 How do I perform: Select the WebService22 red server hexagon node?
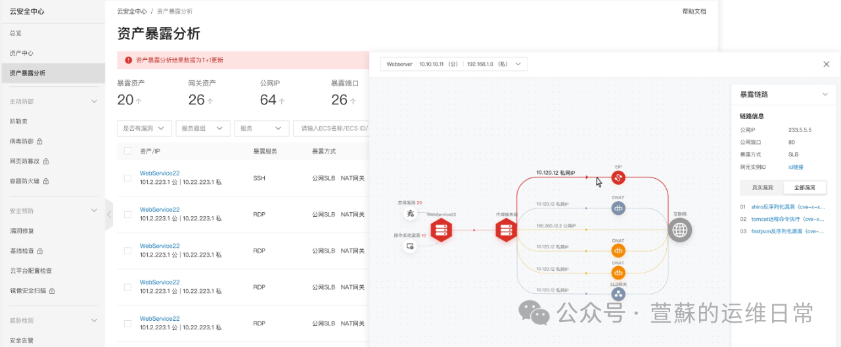pos(442,230)
